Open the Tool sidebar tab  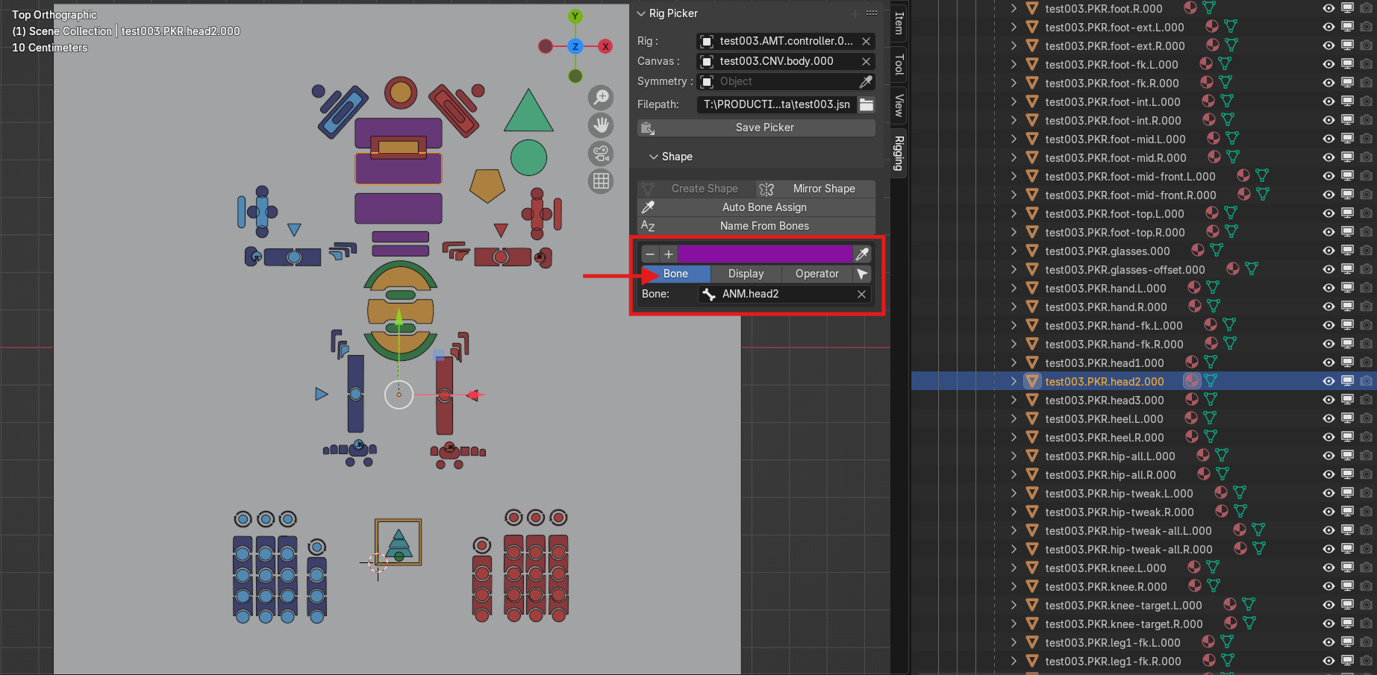tap(899, 65)
